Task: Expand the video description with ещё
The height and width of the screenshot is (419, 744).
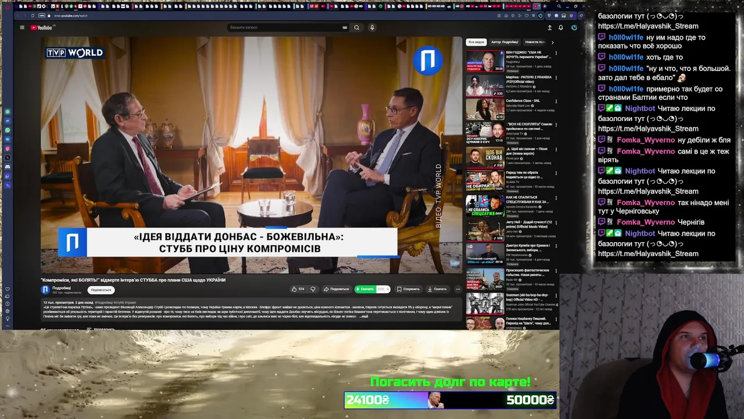Action: pyautogui.click(x=364, y=316)
